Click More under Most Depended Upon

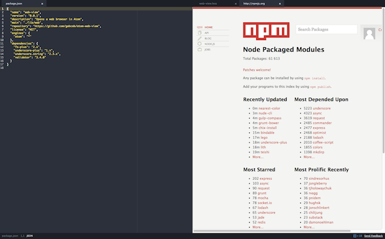(x=309, y=157)
